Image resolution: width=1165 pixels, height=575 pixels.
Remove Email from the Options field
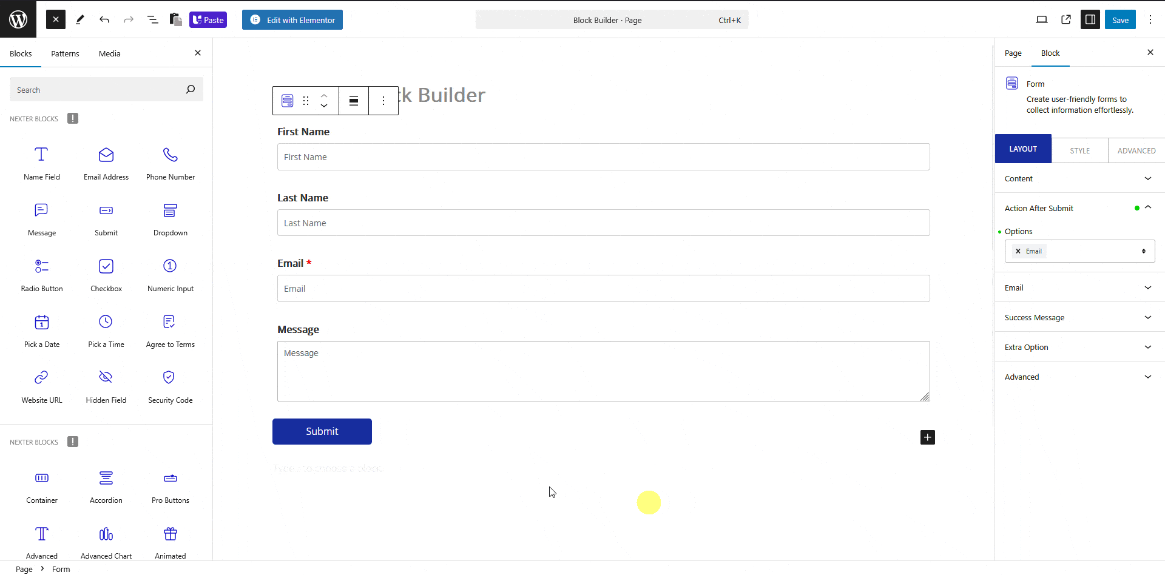[1019, 251]
